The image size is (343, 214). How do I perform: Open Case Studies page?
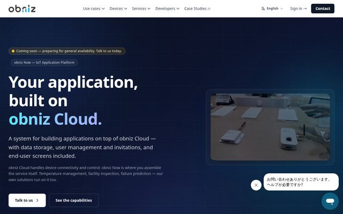point(197,9)
